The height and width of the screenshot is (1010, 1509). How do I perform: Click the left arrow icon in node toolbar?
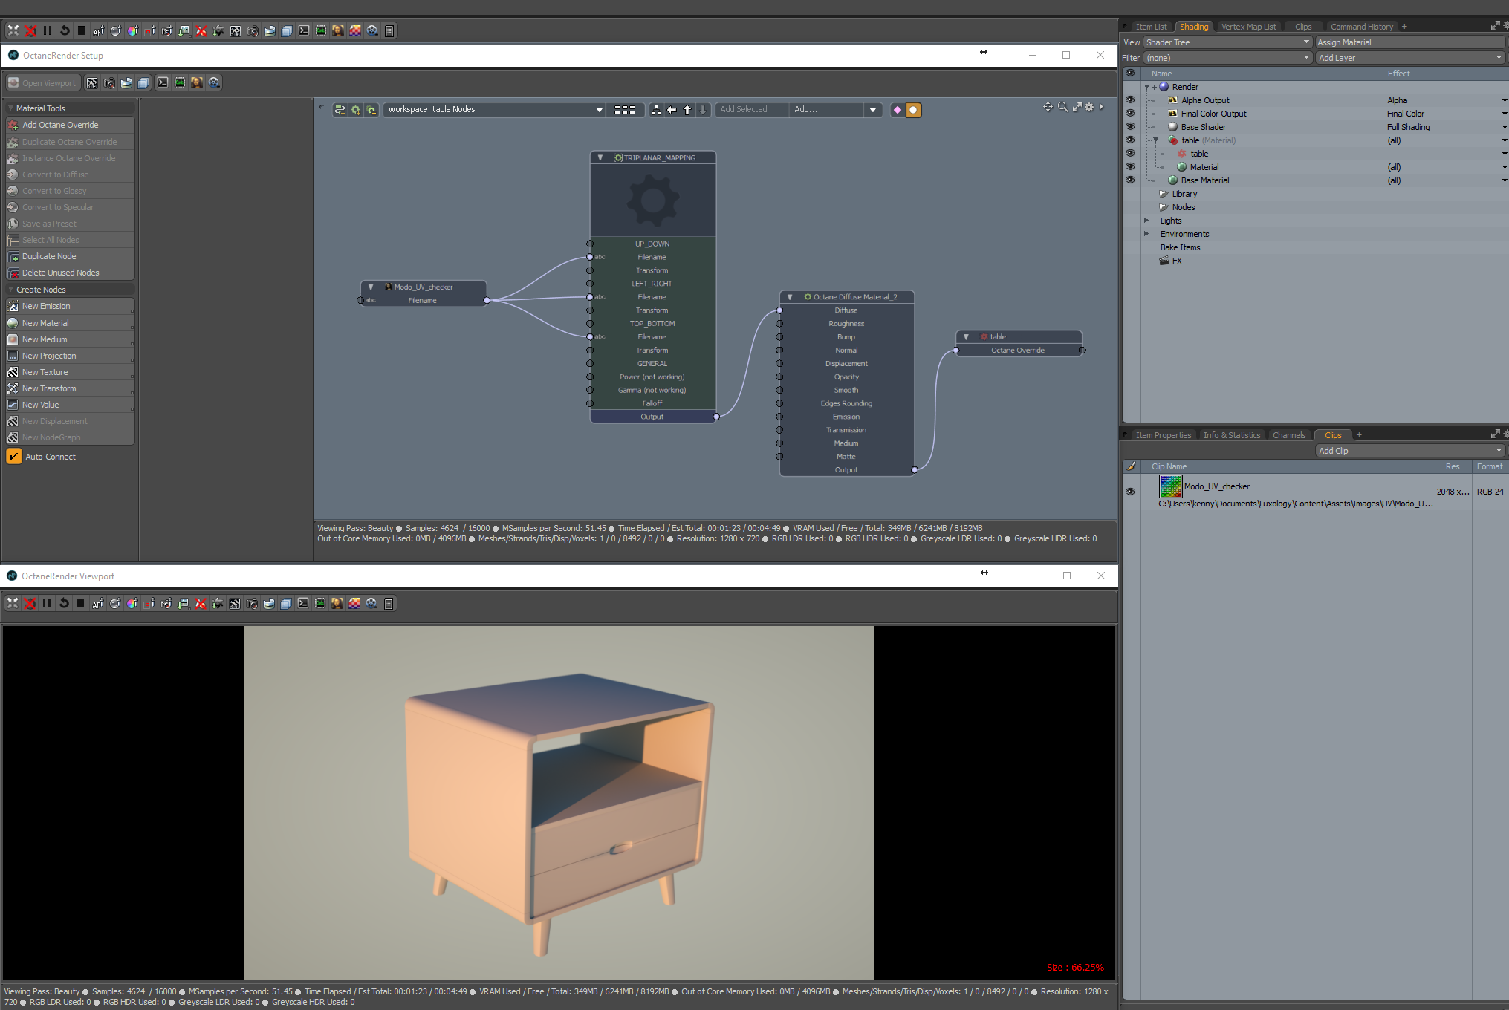click(x=672, y=110)
